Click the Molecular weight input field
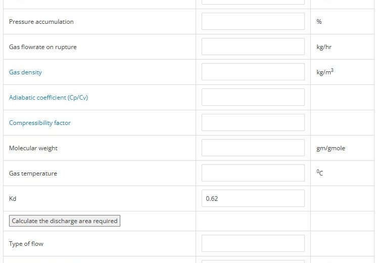Image resolution: width=376 pixels, height=263 pixels. (253, 148)
